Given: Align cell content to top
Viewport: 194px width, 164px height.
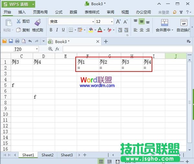Looking at the screenshot, I should (135, 21).
